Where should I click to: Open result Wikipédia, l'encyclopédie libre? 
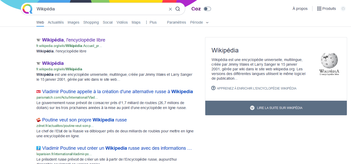[74, 40]
